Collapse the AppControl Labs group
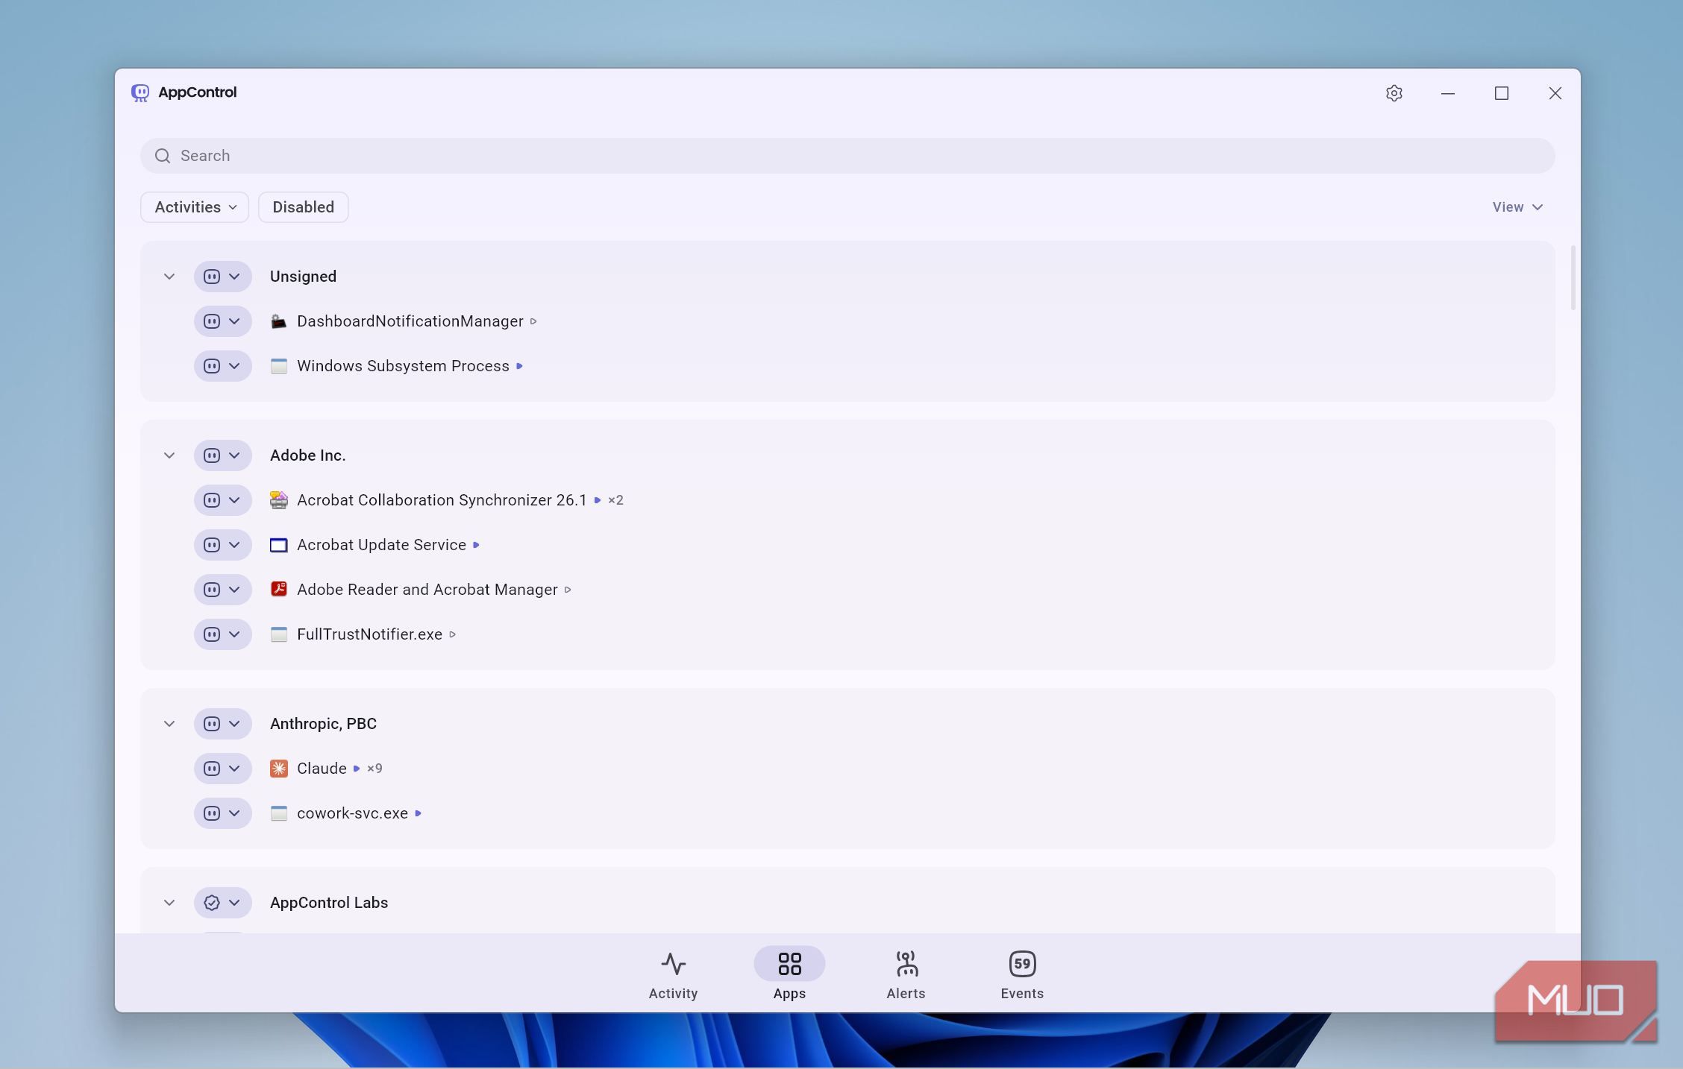The width and height of the screenshot is (1683, 1069). tap(169, 903)
